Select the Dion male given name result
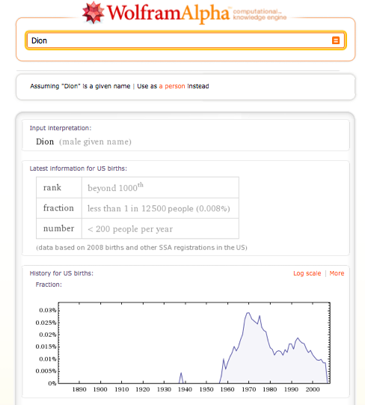 point(84,141)
